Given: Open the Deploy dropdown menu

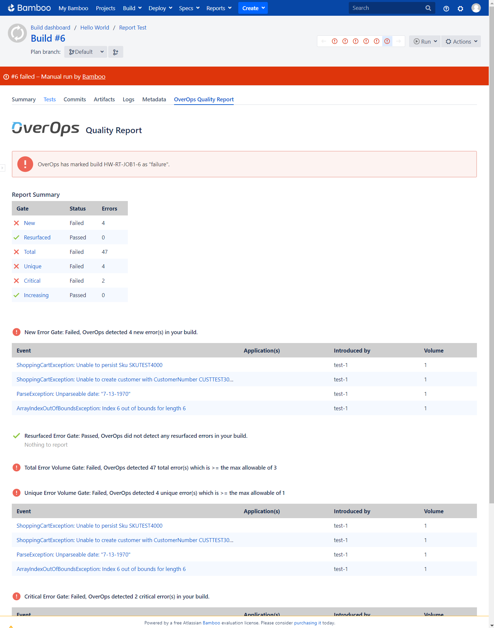Looking at the screenshot, I should coord(160,8).
